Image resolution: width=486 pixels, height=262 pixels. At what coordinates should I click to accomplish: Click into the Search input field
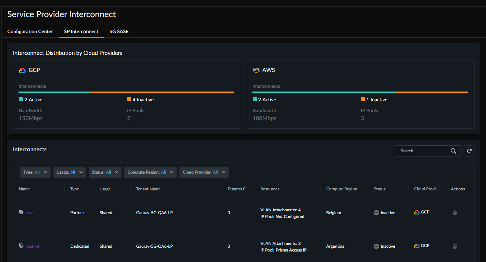tap(422, 151)
